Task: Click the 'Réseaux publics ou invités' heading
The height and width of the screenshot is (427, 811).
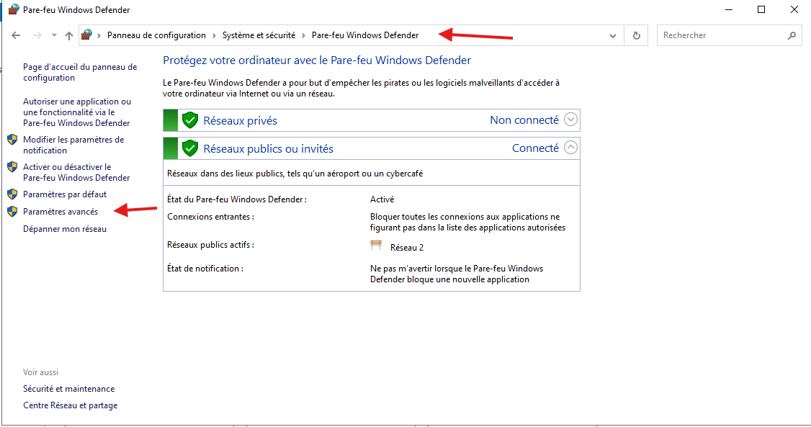Action: tap(268, 149)
